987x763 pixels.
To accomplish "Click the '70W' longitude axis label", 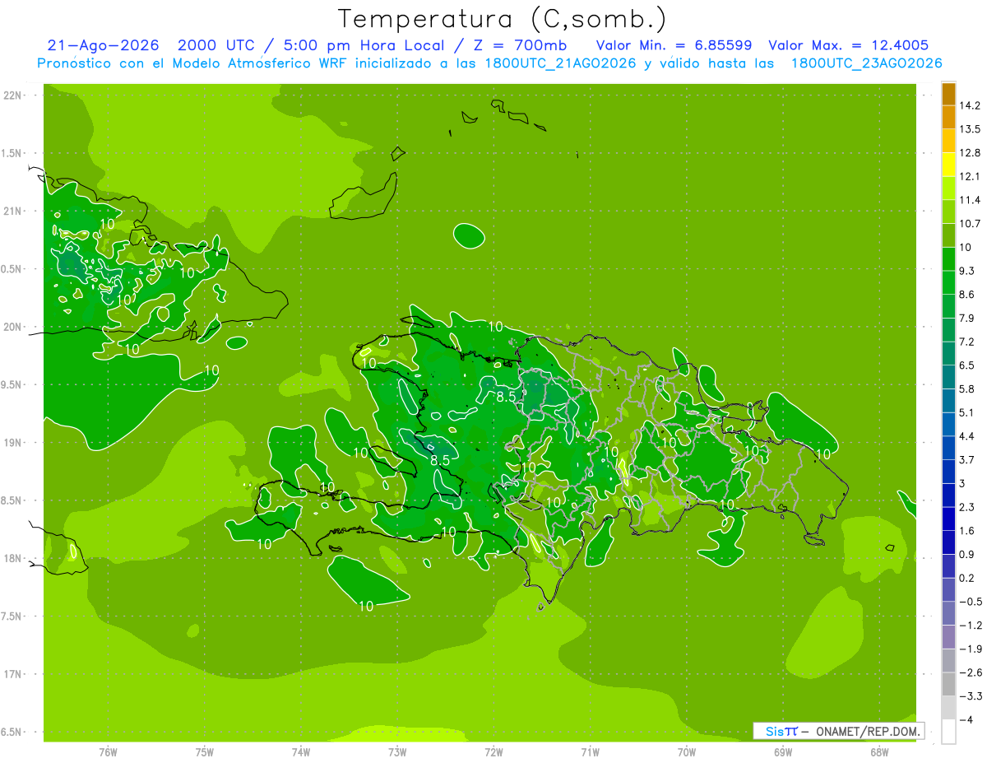I will [x=687, y=751].
